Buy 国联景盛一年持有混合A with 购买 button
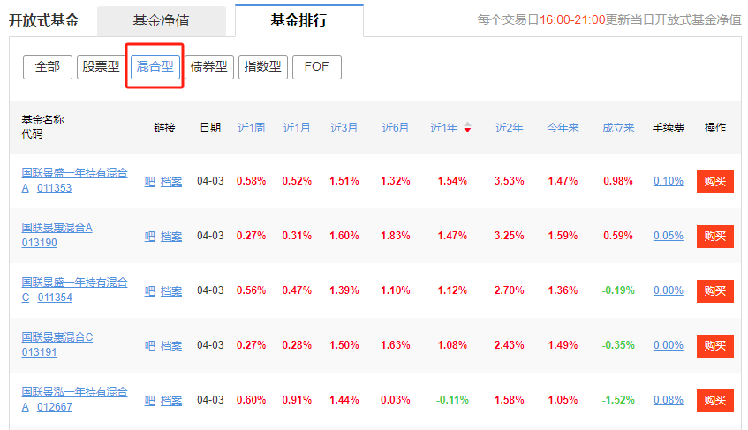748x430 pixels. (x=715, y=182)
